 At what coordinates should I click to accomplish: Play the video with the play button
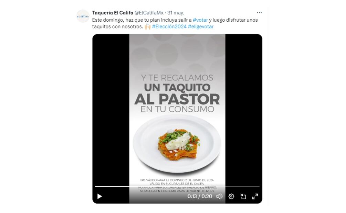(x=99, y=196)
